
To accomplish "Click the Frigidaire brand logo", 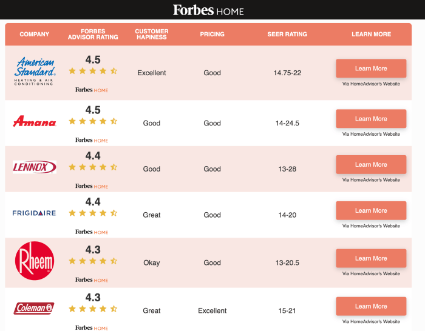I will click(35, 213).
